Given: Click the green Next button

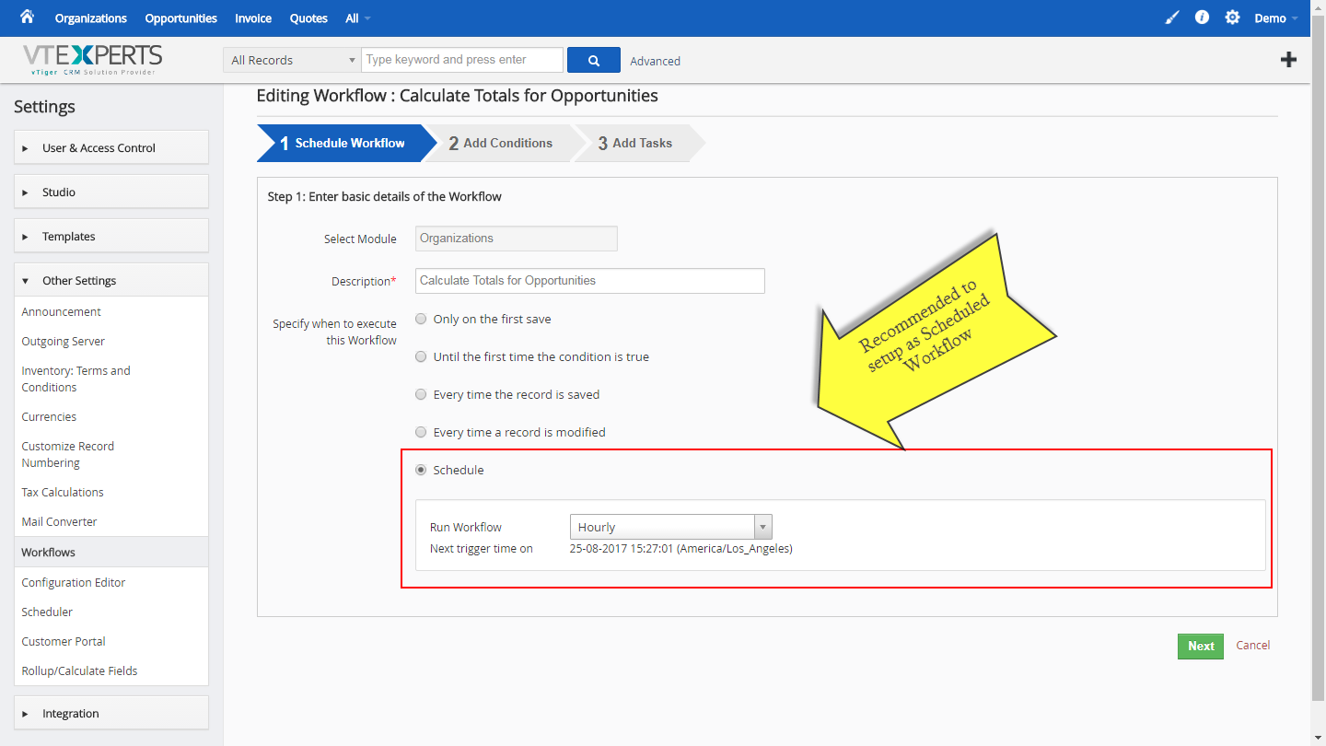Looking at the screenshot, I should coord(1201,646).
